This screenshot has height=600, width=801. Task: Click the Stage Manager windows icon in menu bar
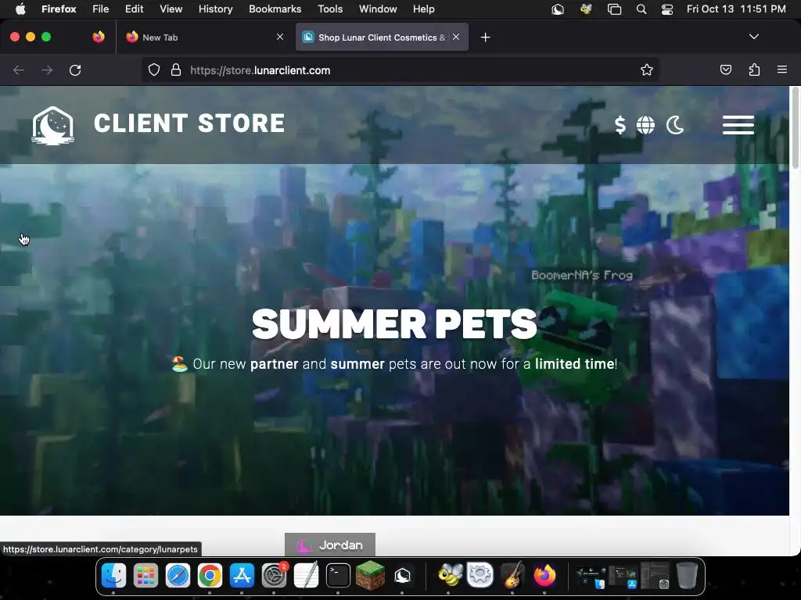[x=614, y=9]
